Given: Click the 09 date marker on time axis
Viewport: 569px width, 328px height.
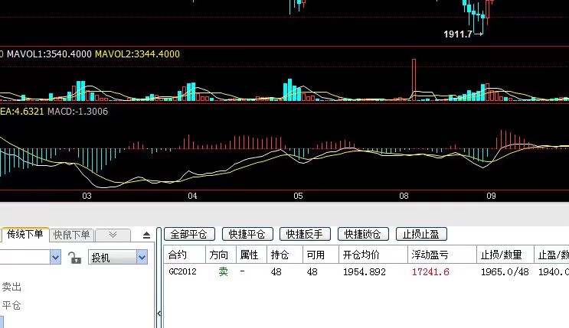Looking at the screenshot, I should coord(491,196).
